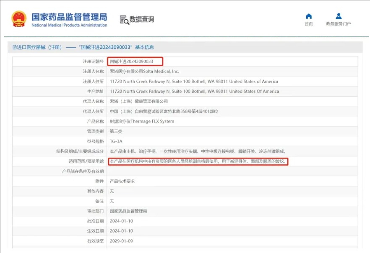Select registration number 国械注进20243090033
The height and width of the screenshot is (253, 370).
tap(131, 61)
